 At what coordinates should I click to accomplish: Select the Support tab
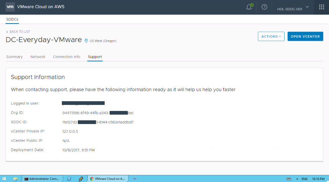coord(95,57)
